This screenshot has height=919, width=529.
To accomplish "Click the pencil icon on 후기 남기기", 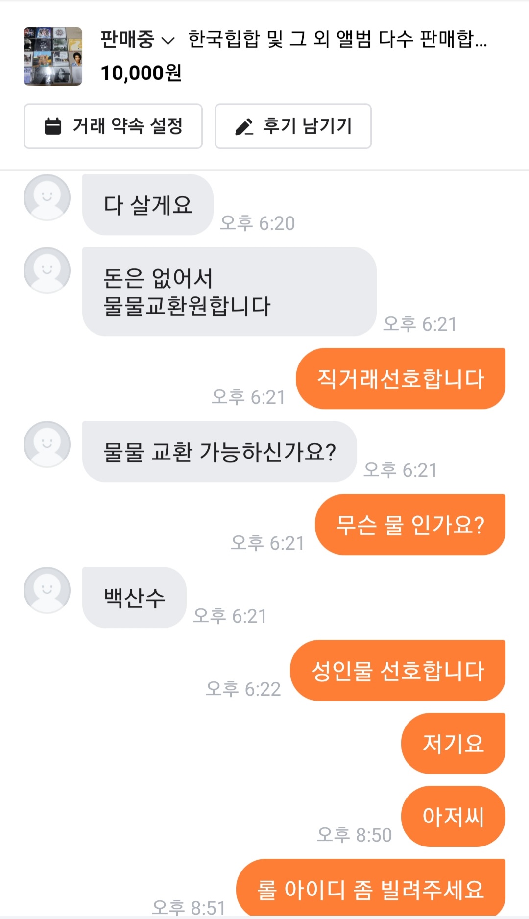I will [x=244, y=126].
